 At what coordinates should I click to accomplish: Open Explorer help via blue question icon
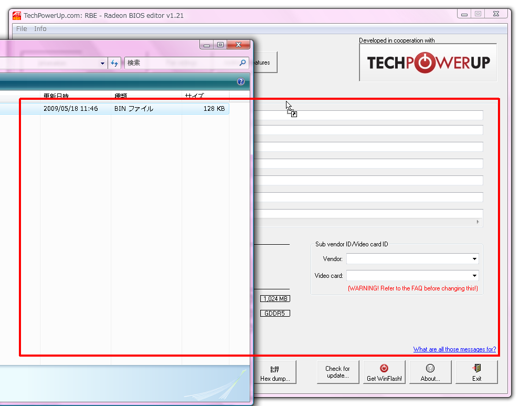click(241, 81)
